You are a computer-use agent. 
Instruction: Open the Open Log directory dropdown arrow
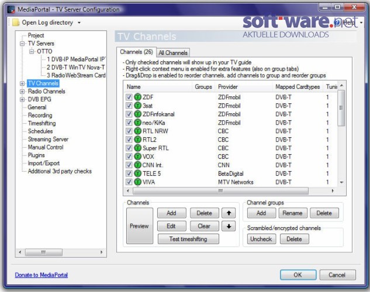[79, 23]
